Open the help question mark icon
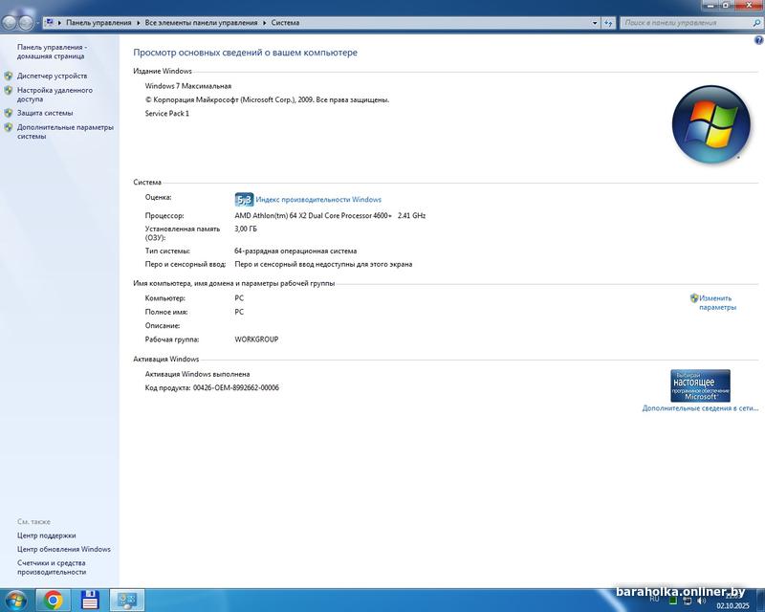Viewport: 765px width, 612px height. [x=757, y=39]
